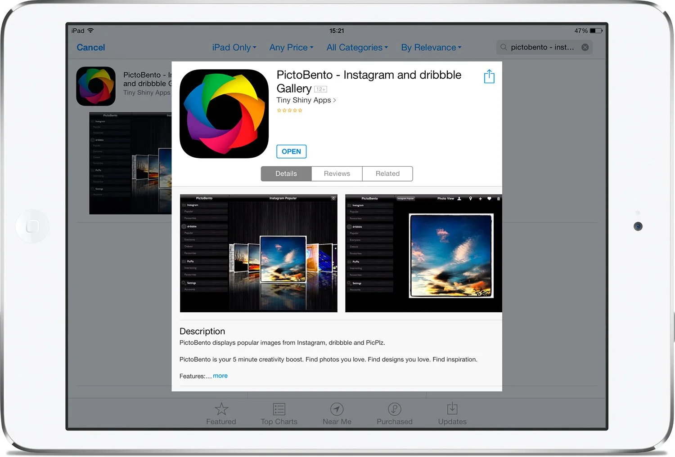Switch to the Details tab

(x=286, y=173)
